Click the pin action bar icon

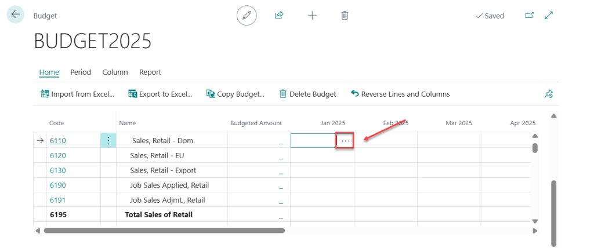point(549,94)
